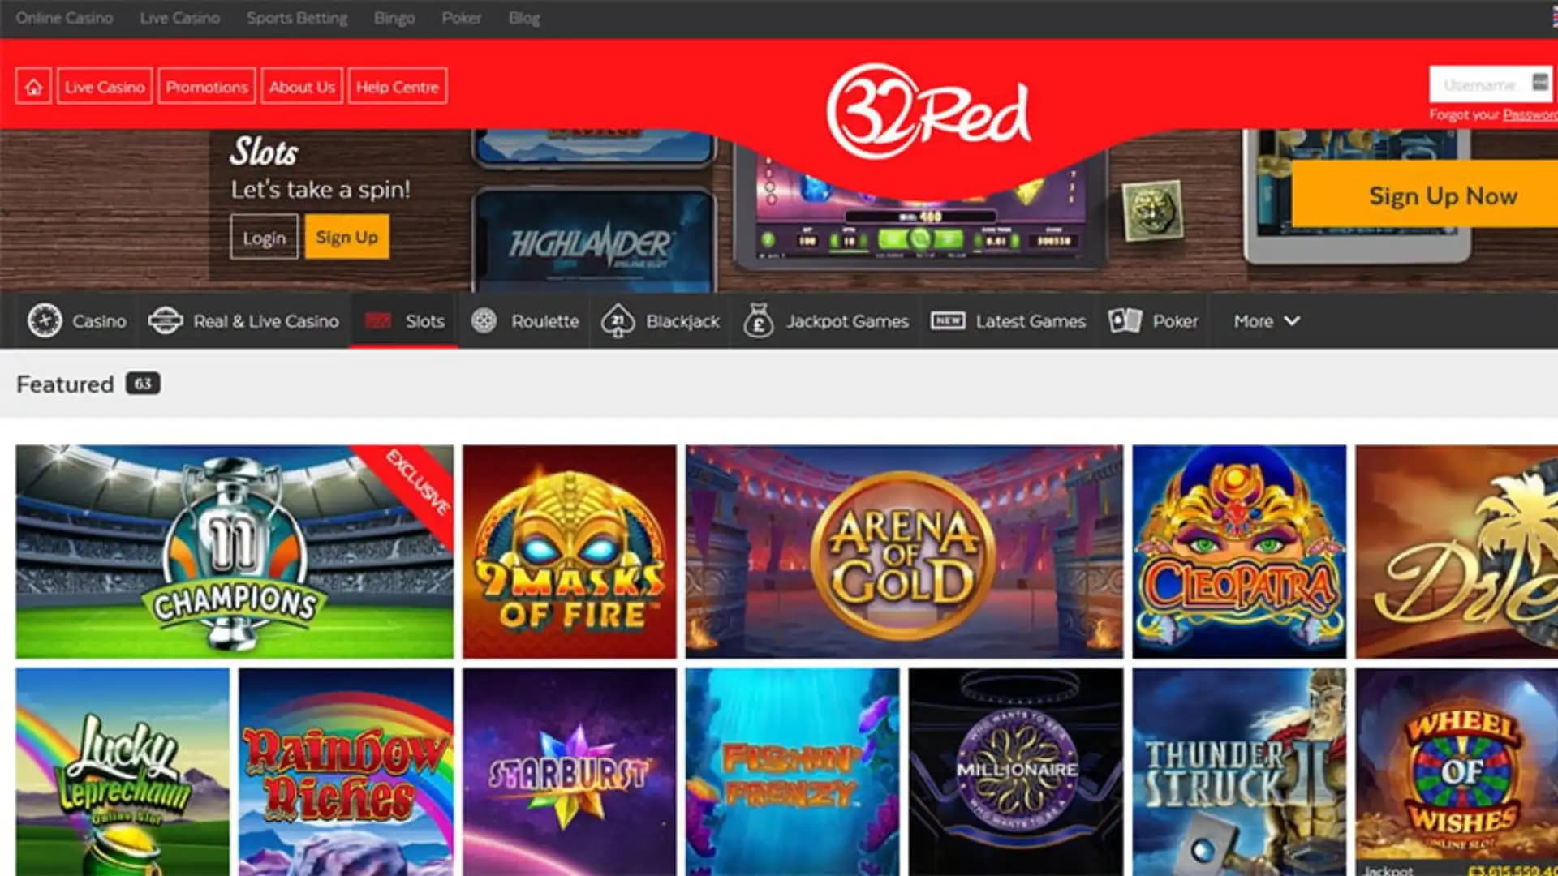Select the Poker cards icon
1558x876 pixels.
(1125, 320)
